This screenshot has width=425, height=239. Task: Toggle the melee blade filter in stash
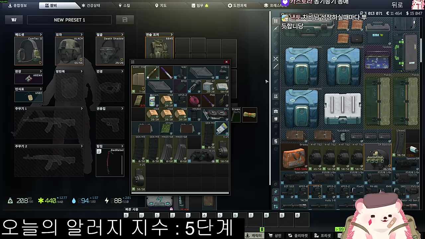(276, 66)
